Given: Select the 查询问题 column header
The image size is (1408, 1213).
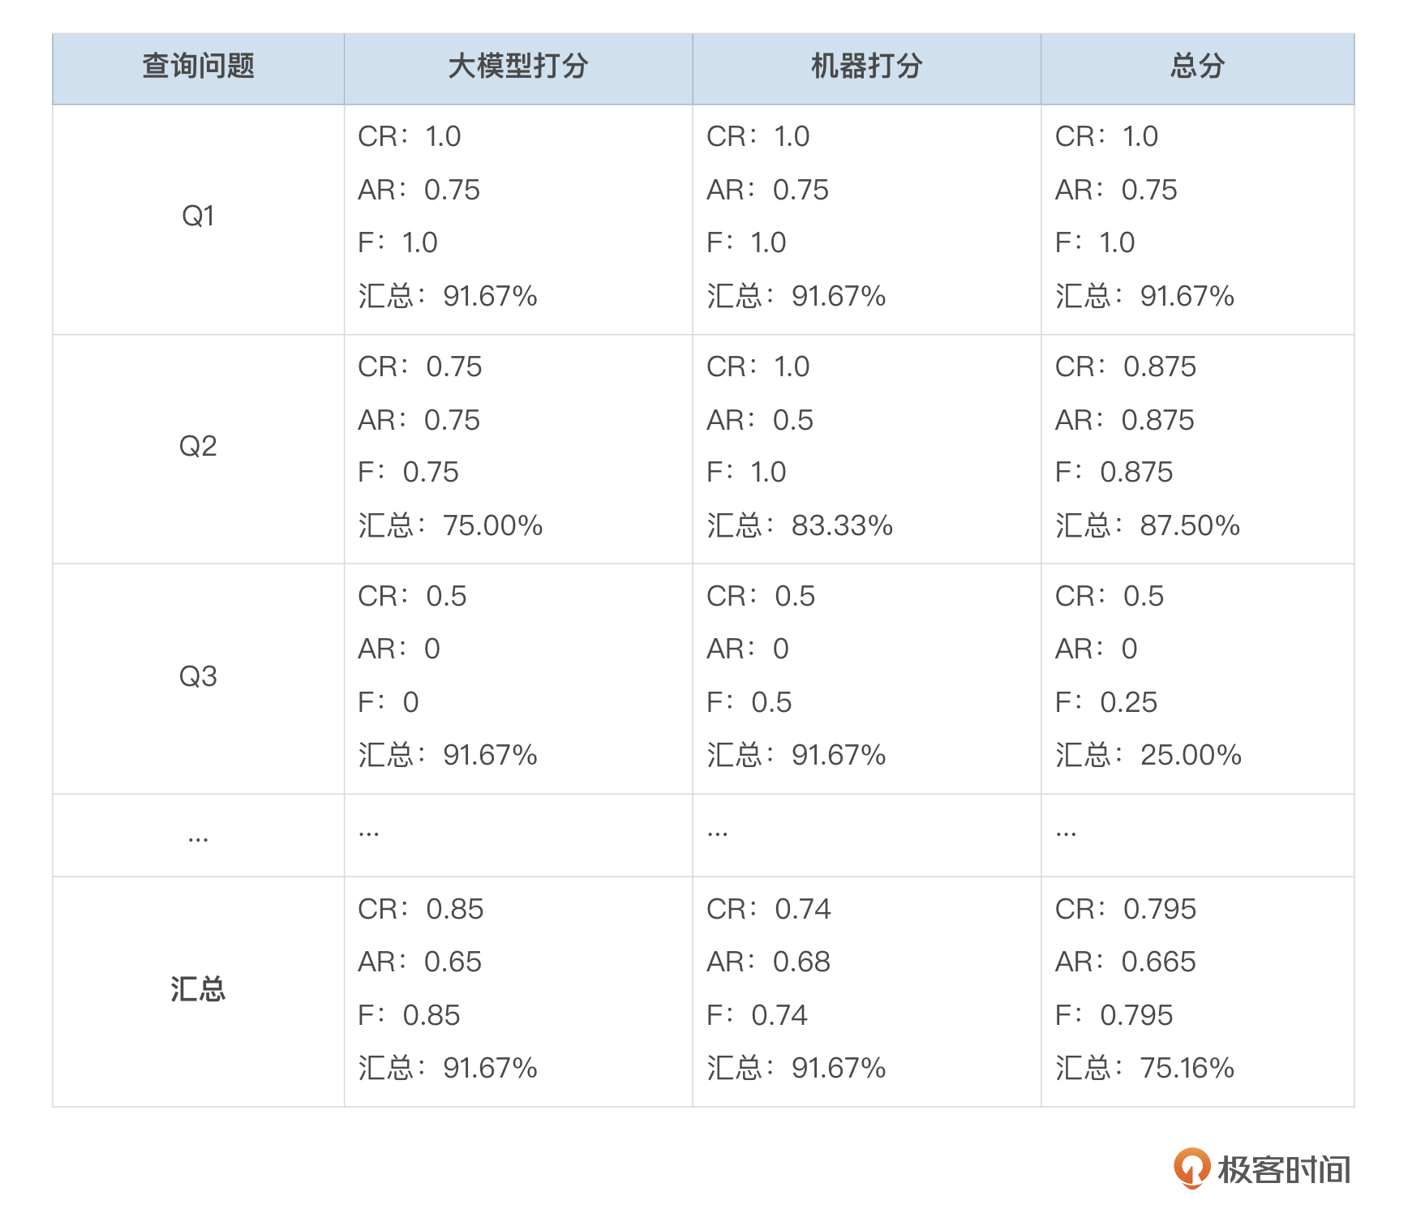Looking at the screenshot, I should [198, 66].
